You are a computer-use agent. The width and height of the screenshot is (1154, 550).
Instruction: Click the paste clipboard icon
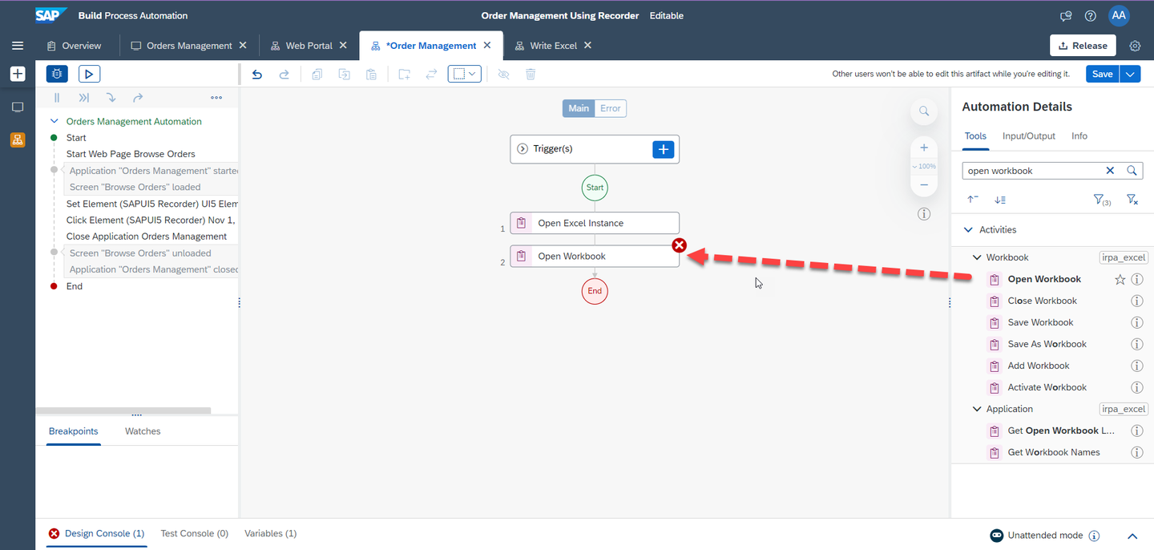point(371,74)
